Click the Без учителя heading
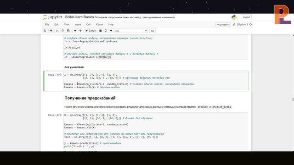The height and width of the screenshot is (165, 294). click(74, 67)
